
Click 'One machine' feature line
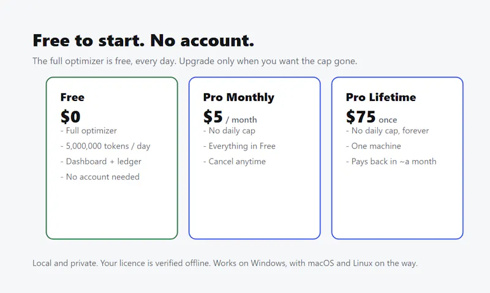[374, 146]
